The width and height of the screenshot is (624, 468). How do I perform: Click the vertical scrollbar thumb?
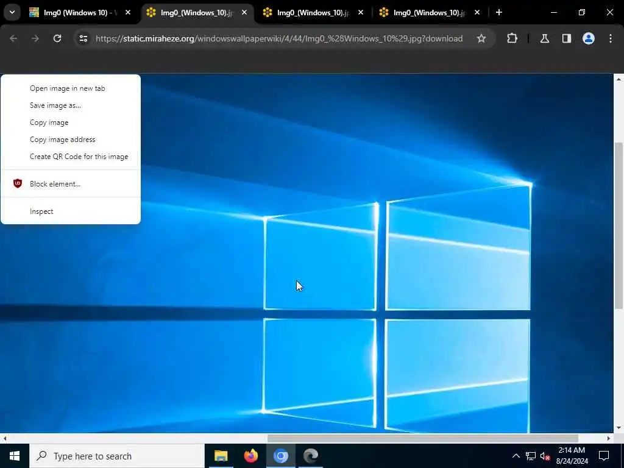[619, 225]
